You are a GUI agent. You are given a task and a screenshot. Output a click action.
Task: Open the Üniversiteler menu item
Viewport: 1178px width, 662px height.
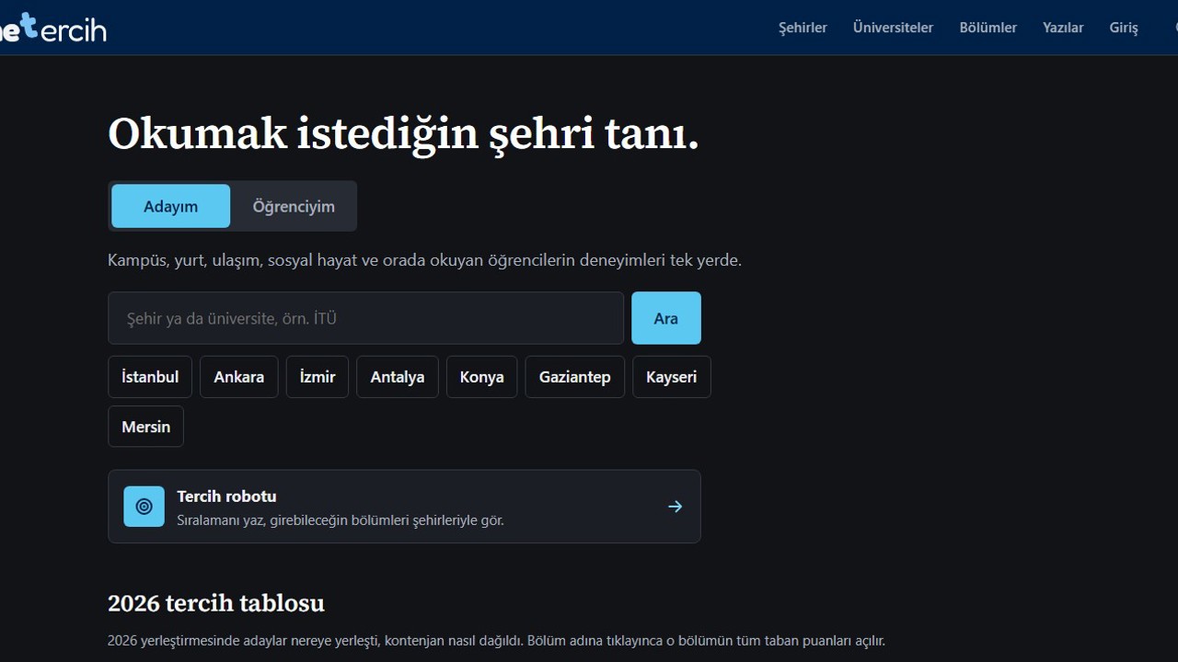(893, 28)
